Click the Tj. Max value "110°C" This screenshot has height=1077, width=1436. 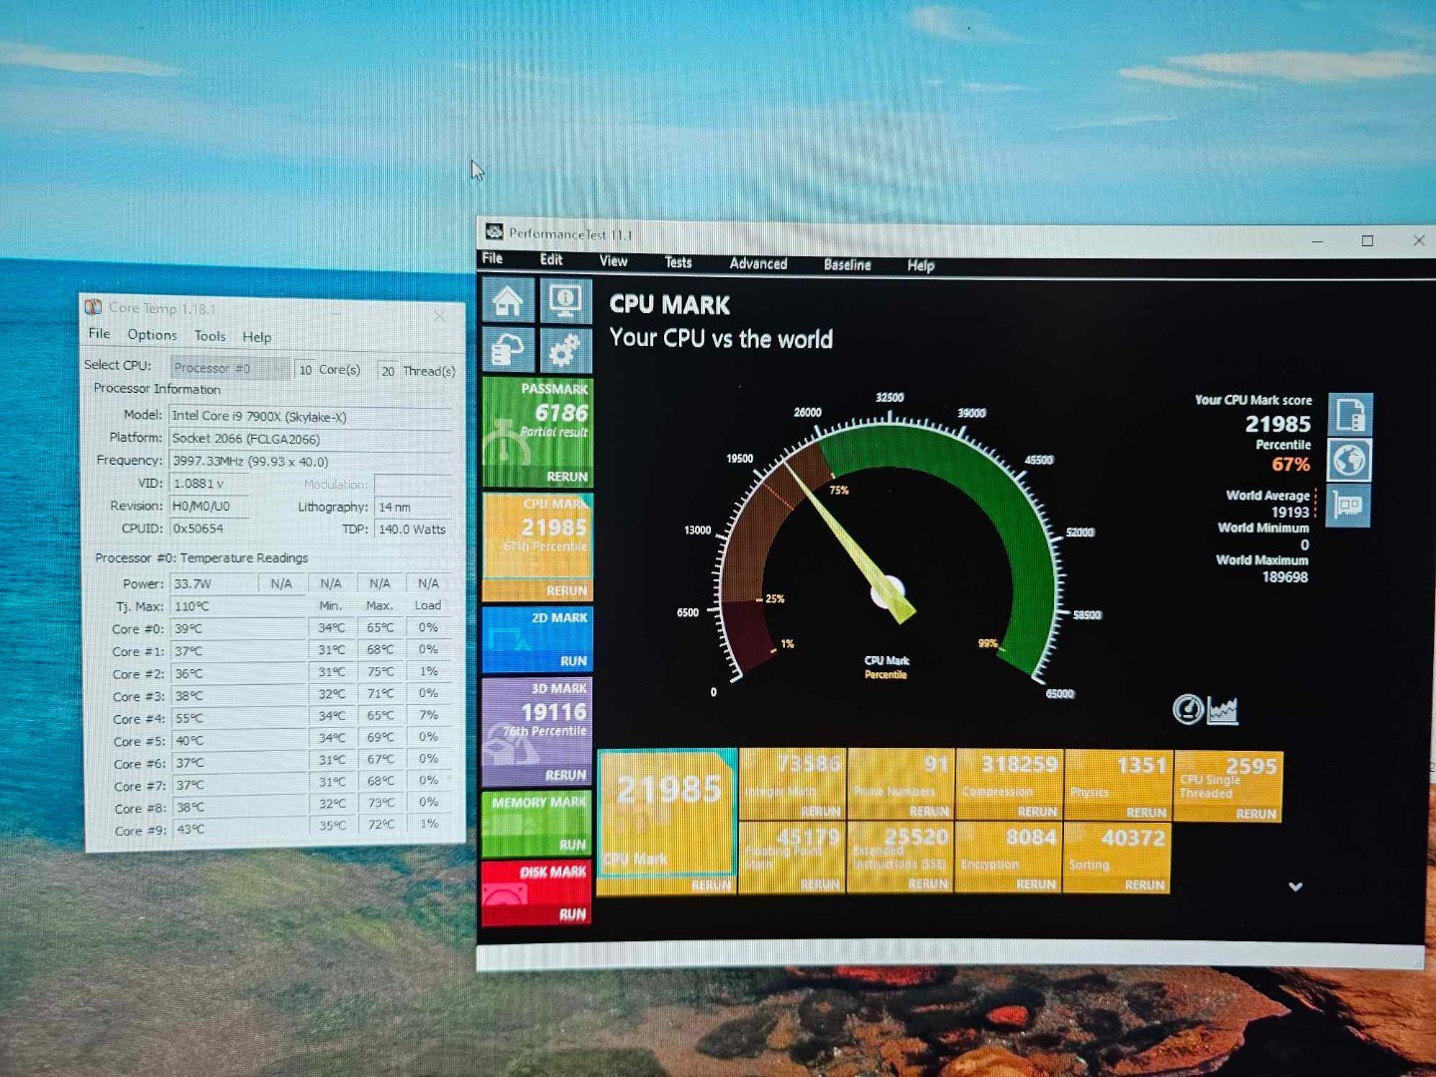pyautogui.click(x=238, y=606)
